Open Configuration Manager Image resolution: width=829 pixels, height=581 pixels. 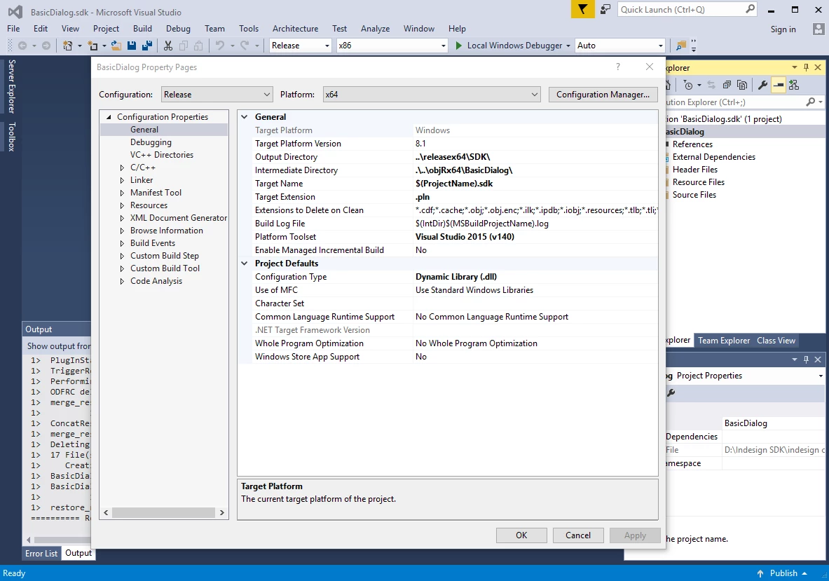[603, 95]
